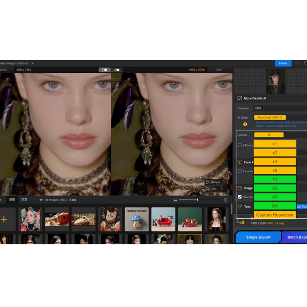Enable the 2-Pass processing checkbox
The height and width of the screenshot is (307, 307).
pos(240,145)
